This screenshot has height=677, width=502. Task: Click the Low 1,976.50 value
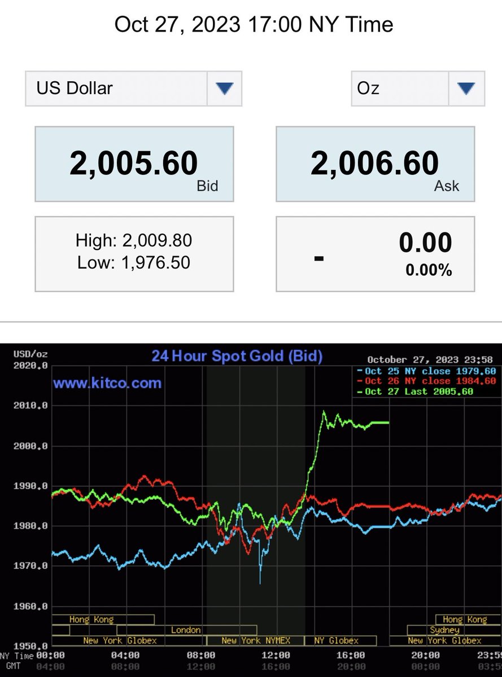point(133,262)
